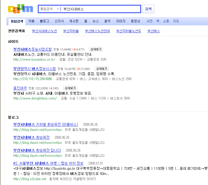
Task: Click related search 부산버스
Action: [x=154, y=31]
